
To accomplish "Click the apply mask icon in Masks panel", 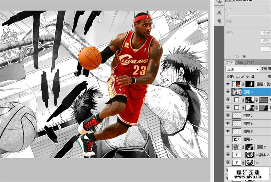I will tap(237, 56).
